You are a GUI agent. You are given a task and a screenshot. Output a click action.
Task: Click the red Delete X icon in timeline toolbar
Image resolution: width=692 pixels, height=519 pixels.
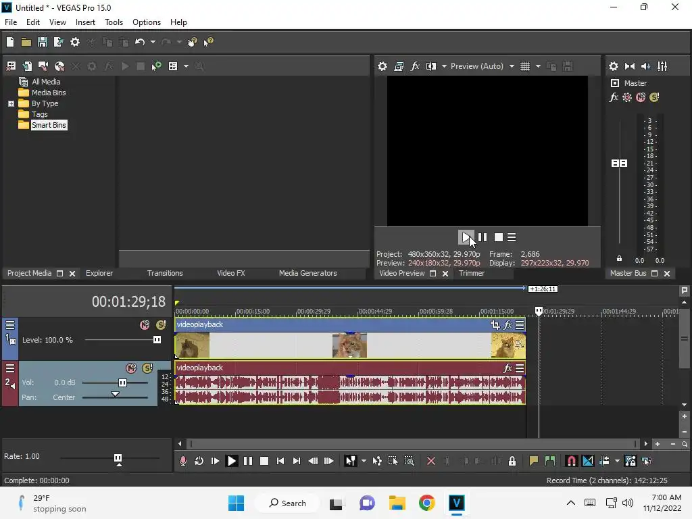431,461
